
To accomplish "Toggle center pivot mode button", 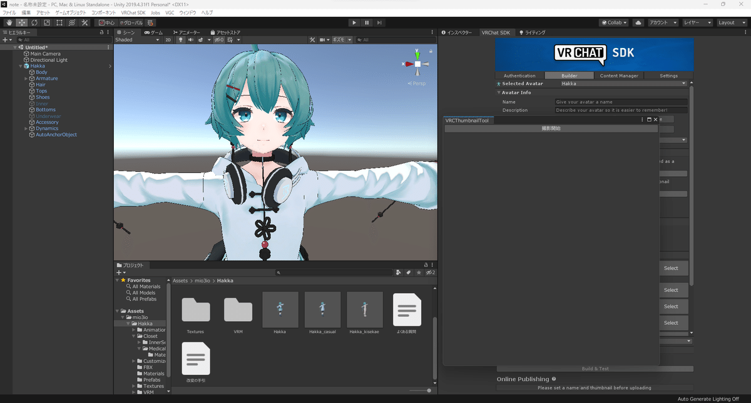I will pyautogui.click(x=106, y=22).
